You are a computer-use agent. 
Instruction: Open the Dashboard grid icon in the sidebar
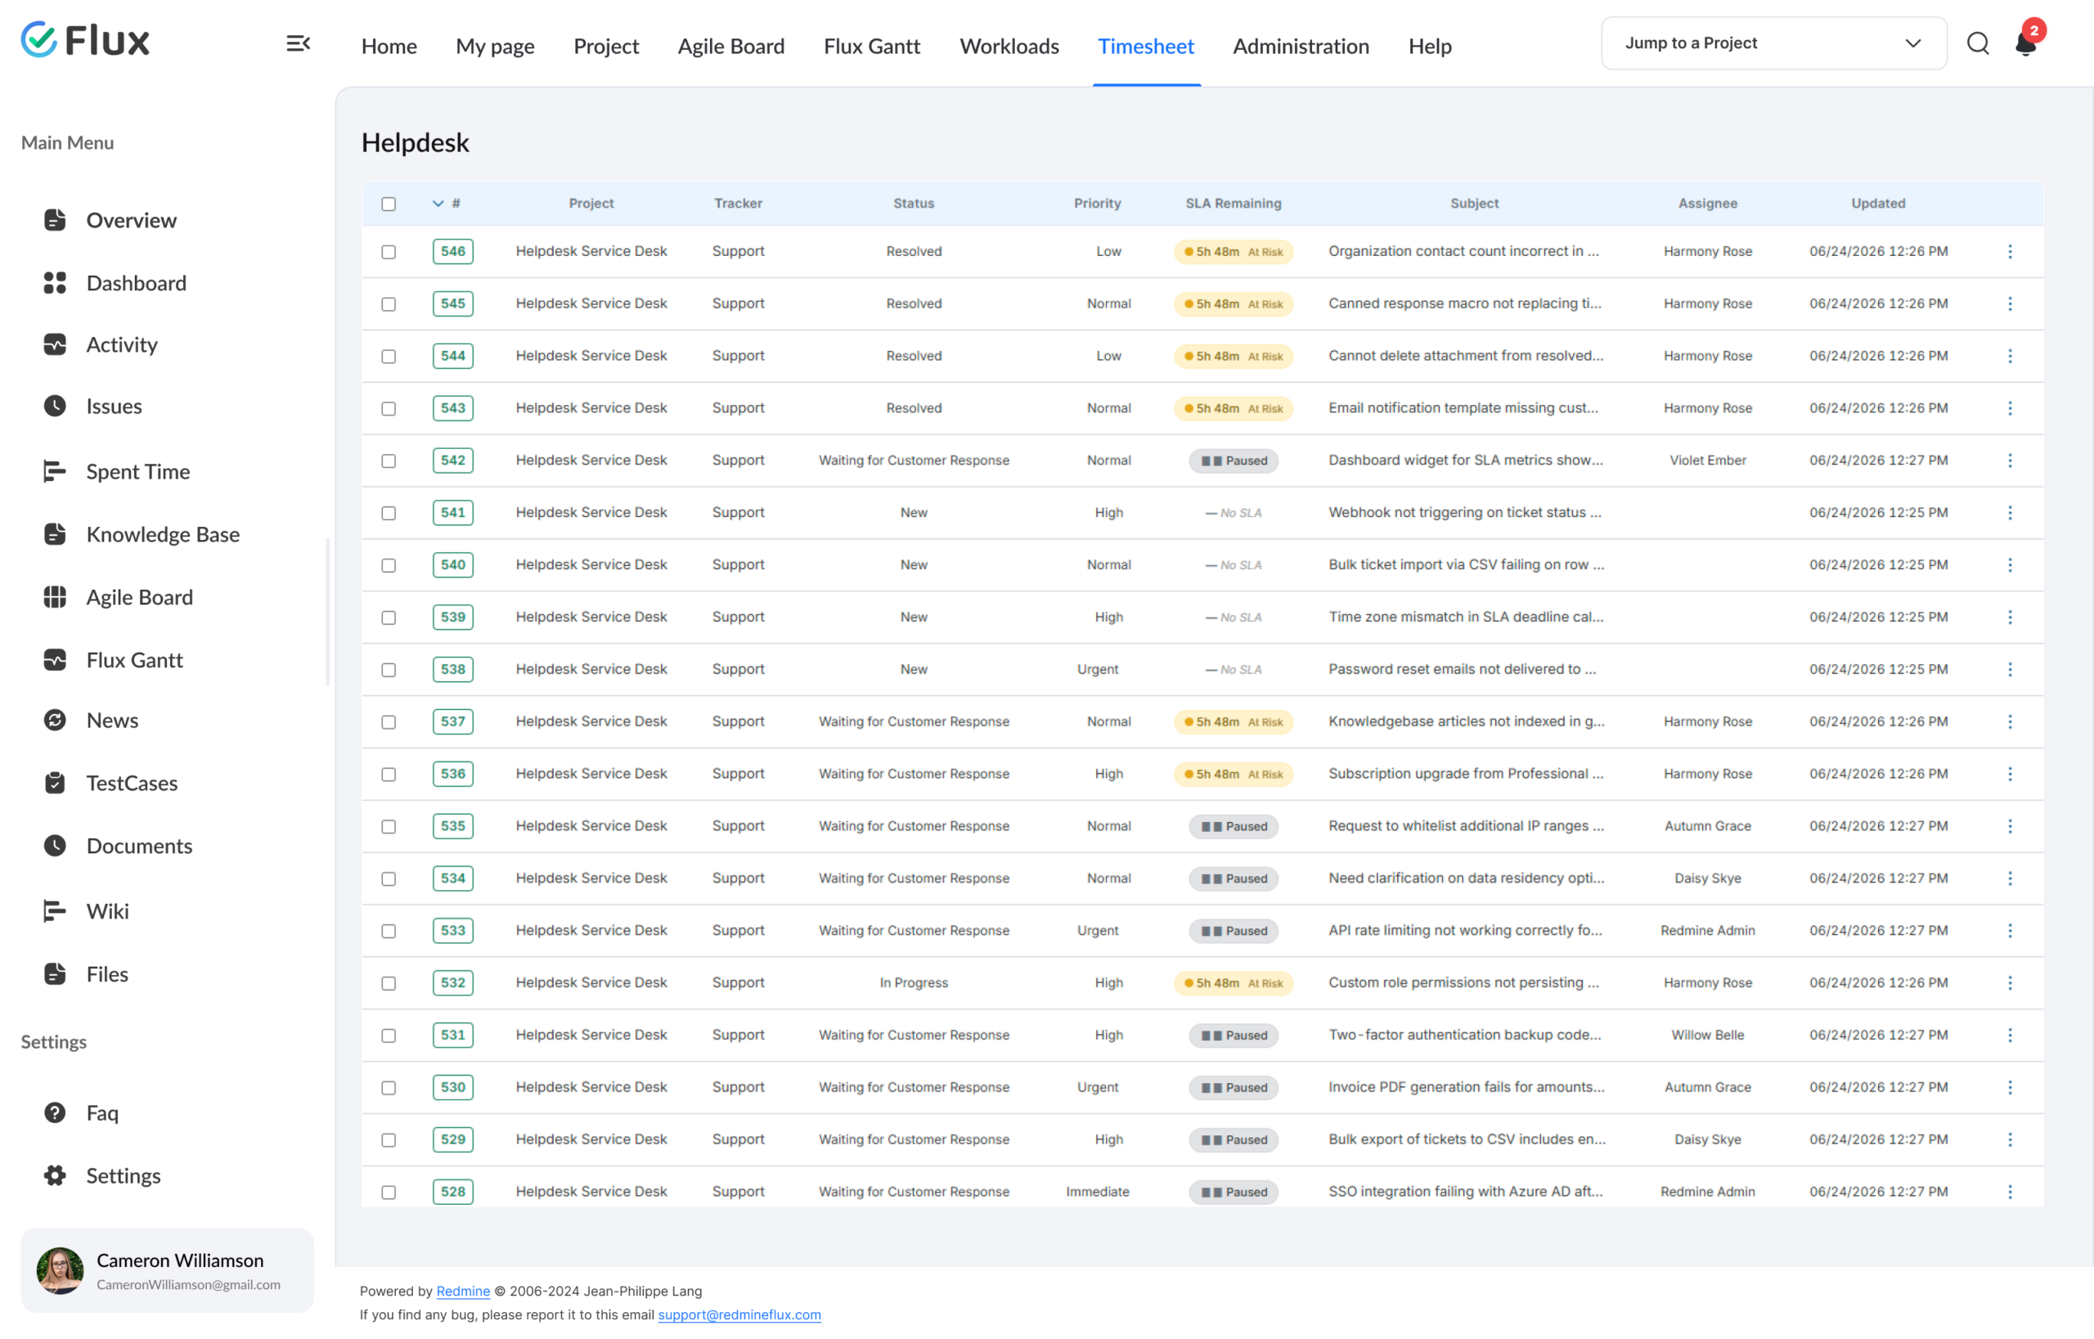tap(55, 282)
